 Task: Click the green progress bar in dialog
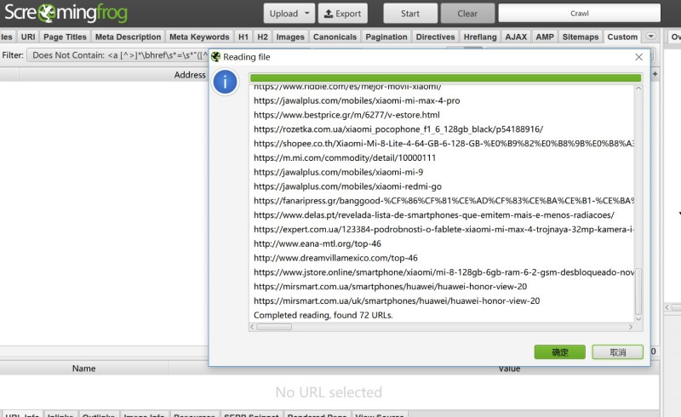[x=445, y=77]
